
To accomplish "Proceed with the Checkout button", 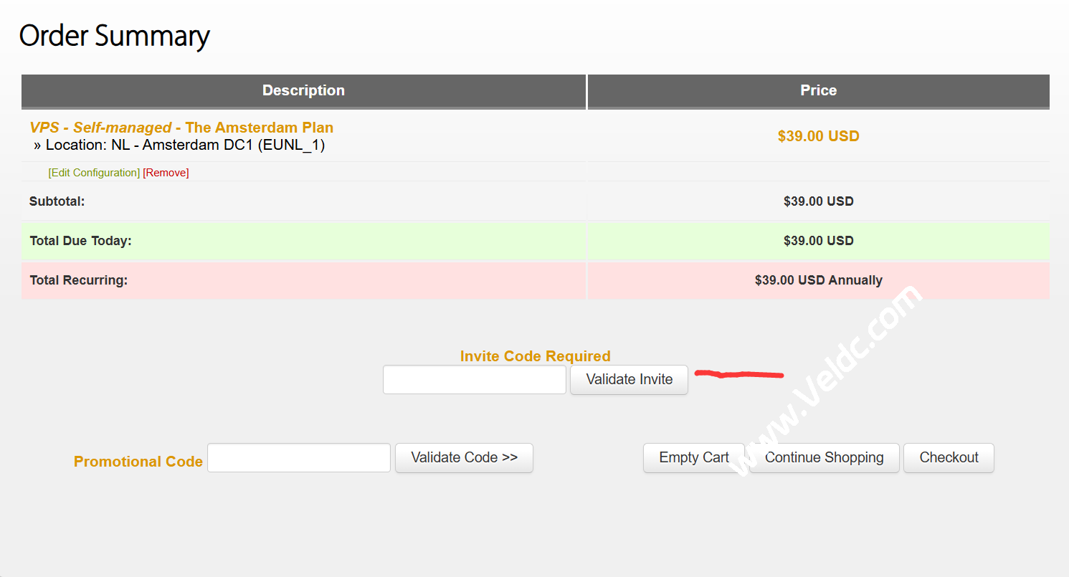I will pyautogui.click(x=949, y=458).
